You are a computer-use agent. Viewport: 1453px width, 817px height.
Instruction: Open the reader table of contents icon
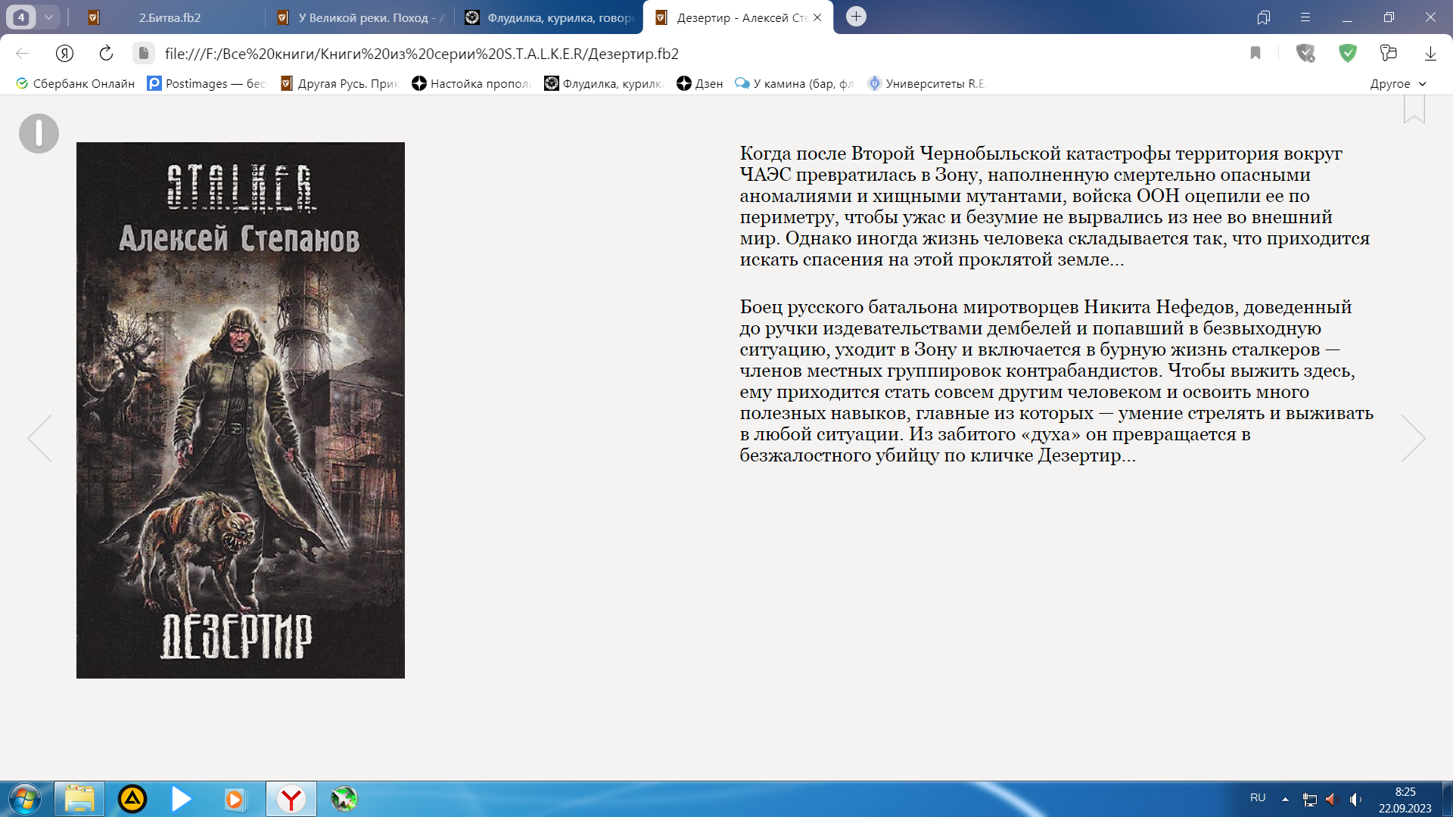(x=39, y=134)
